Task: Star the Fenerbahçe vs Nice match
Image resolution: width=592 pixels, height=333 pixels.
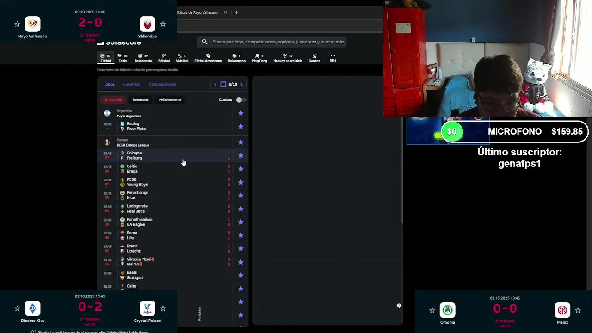Action: tap(240, 195)
